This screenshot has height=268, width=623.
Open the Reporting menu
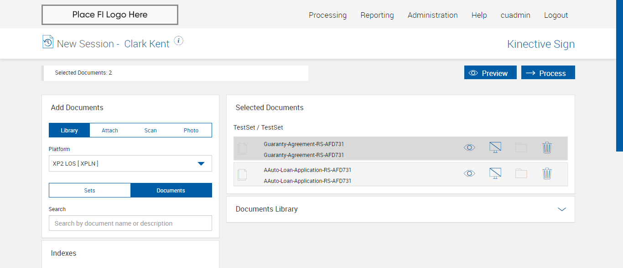[377, 15]
